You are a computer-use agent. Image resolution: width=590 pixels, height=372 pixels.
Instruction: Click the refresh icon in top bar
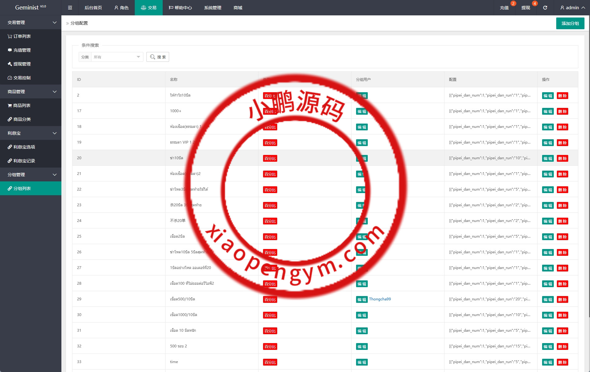click(545, 8)
